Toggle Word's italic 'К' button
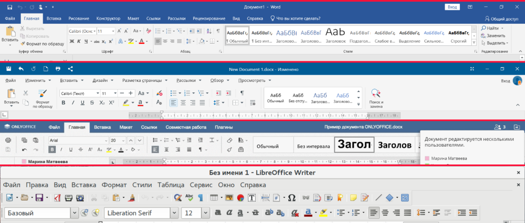Viewport: 525px width, 223px height. [79, 41]
